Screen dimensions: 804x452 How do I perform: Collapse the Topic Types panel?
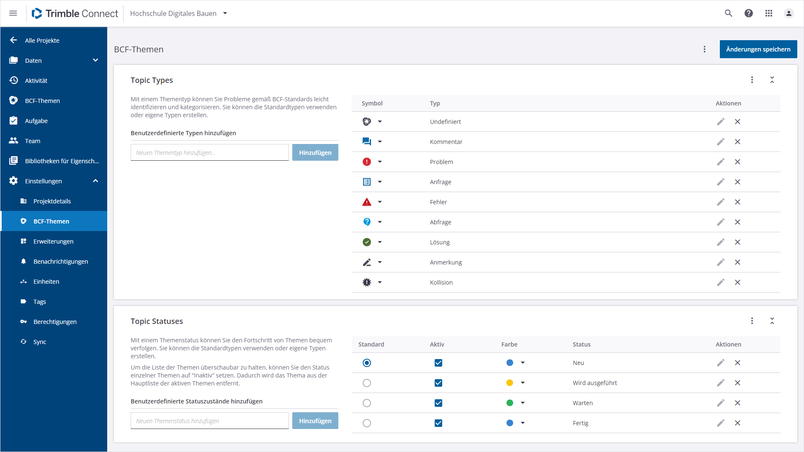pos(772,80)
